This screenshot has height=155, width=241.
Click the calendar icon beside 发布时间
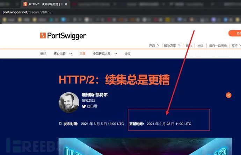tap(60, 124)
